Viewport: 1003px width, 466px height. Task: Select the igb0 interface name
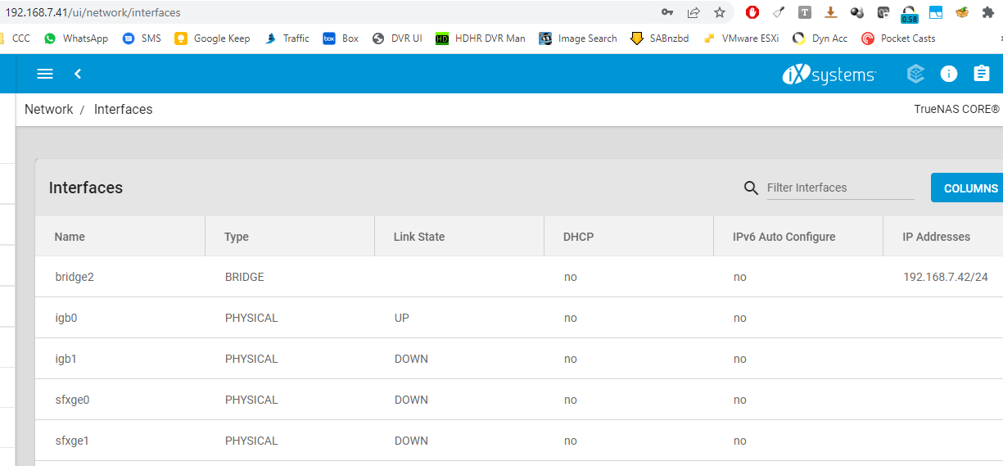(x=66, y=318)
